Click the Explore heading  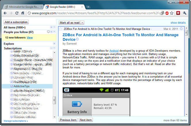(x=9, y=44)
